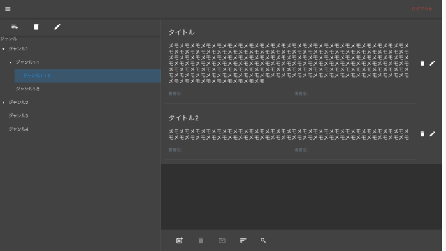Edit the タイトル memo with its pencil icon

pos(432,63)
